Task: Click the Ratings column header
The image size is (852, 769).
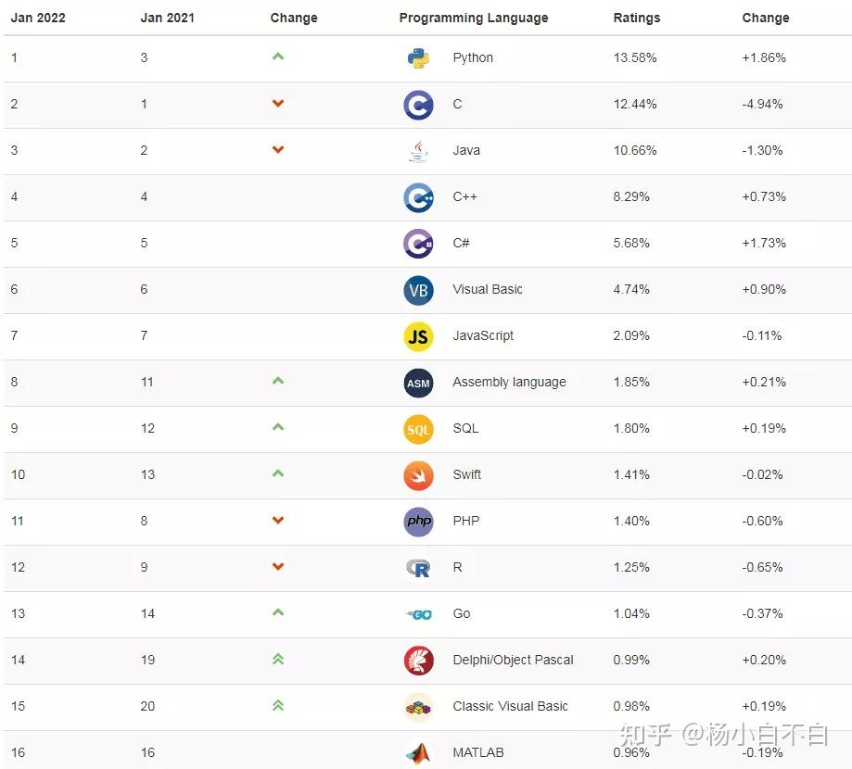Action: pyautogui.click(x=637, y=18)
